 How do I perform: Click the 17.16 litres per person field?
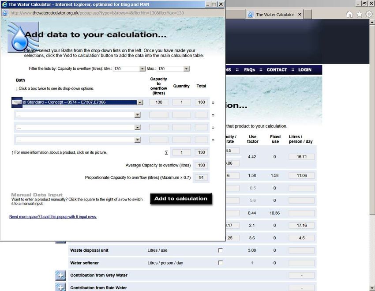(x=302, y=226)
